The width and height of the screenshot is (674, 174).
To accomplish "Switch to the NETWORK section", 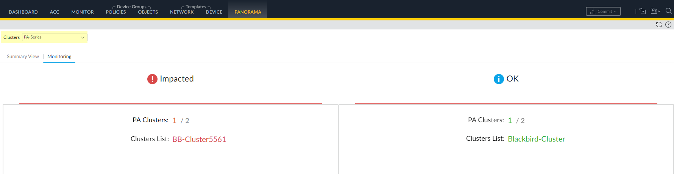I will tap(182, 12).
